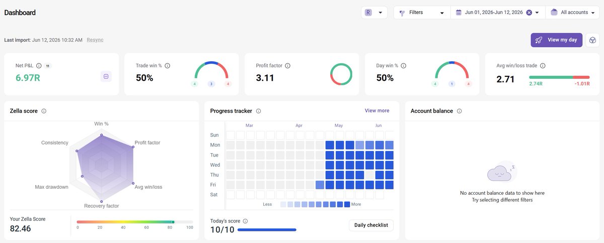
Task: Click the Net P&L info icon
Action: (39, 66)
